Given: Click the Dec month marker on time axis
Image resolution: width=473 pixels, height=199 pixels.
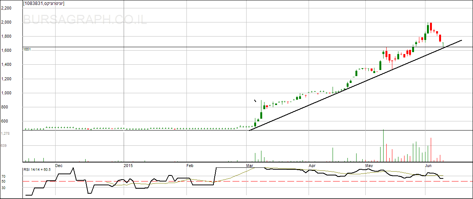Looking at the screenshot, I should pyautogui.click(x=59, y=166).
